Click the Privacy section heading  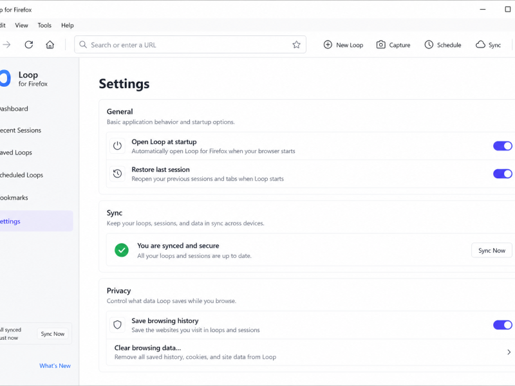[118, 291]
